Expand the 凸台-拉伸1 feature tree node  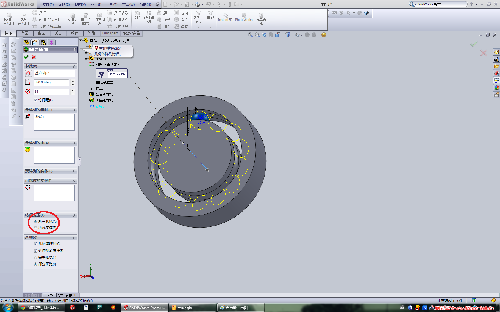pos(86,94)
